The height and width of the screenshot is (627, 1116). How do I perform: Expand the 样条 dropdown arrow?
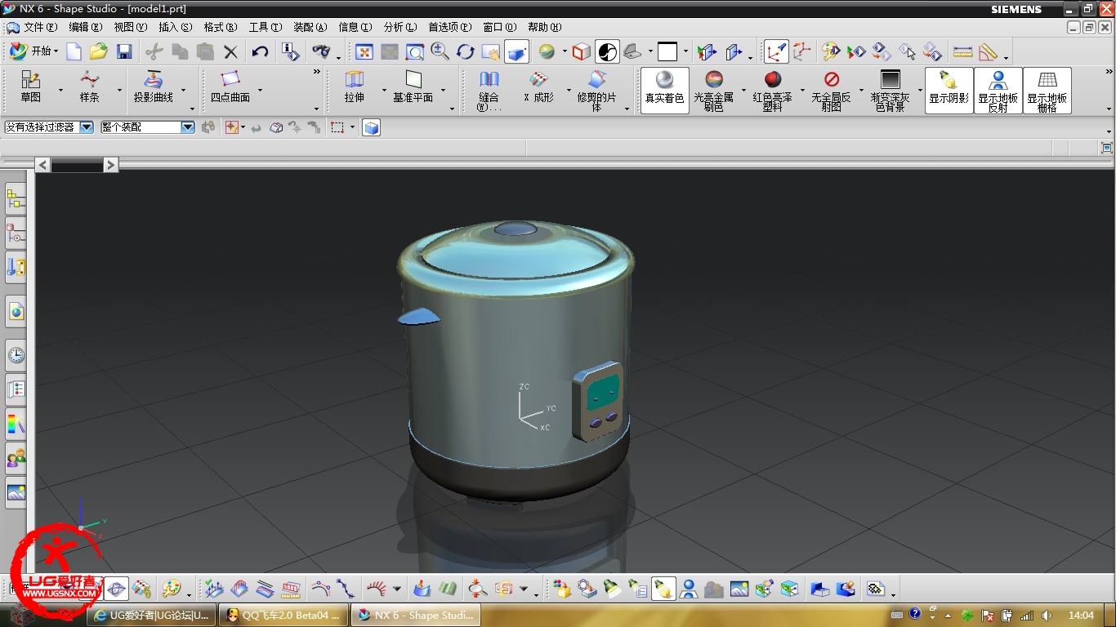(119, 90)
